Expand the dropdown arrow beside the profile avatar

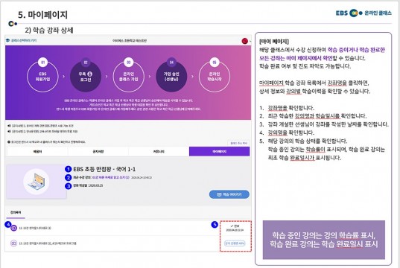click(250, 41)
